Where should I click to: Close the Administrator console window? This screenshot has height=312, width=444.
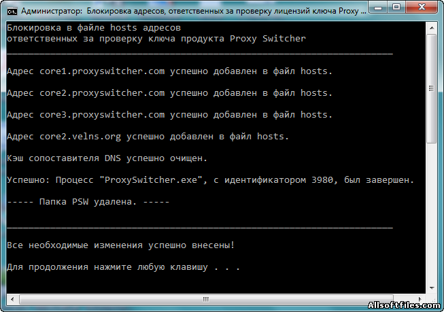click(422, 7)
